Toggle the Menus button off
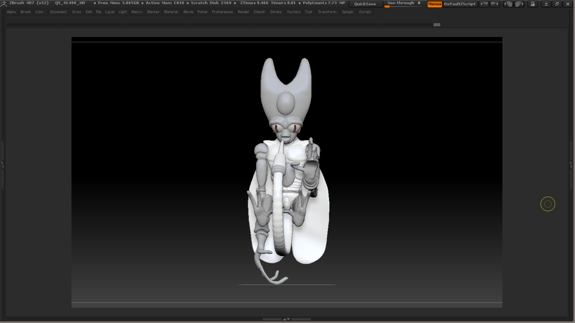 [435, 4]
